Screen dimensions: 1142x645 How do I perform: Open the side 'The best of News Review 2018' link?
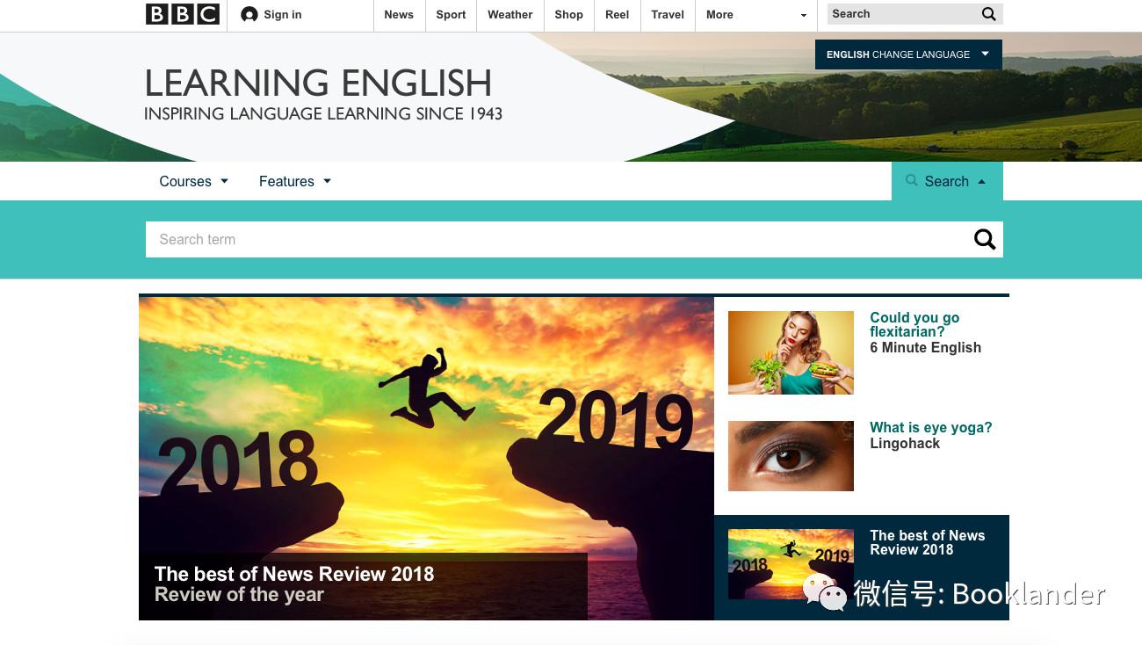point(927,542)
